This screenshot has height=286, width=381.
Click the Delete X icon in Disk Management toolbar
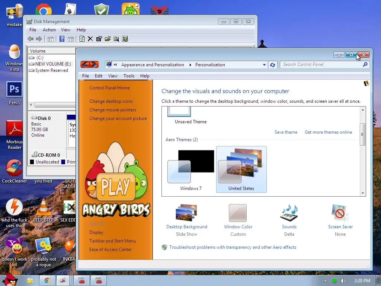pyautogui.click(x=90, y=39)
